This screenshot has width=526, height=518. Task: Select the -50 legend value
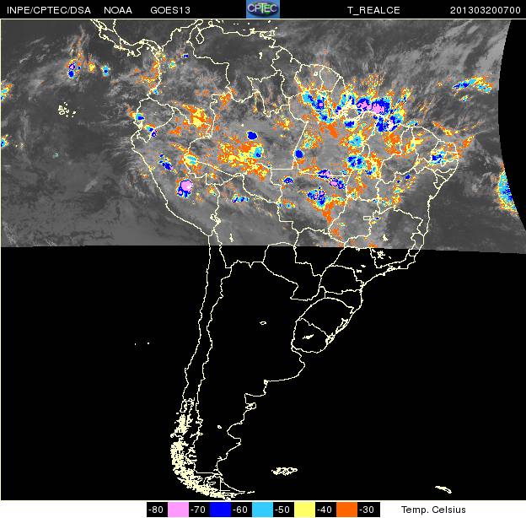[283, 510]
